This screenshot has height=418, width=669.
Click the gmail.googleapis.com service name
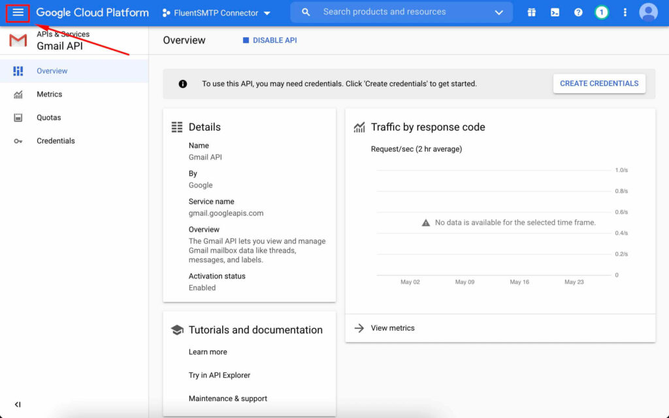[226, 213]
